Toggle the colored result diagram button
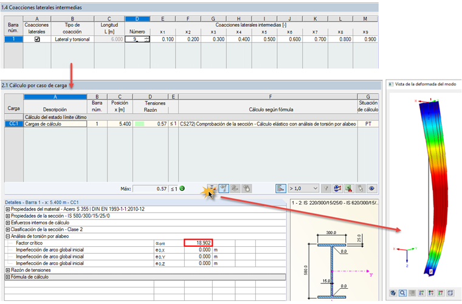Image resolution: width=462 pixels, height=304 pixels. coord(281,188)
